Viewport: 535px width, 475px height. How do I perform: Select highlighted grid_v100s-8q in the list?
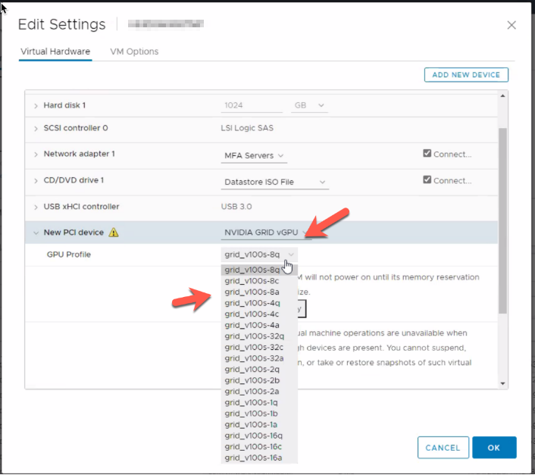pos(259,270)
